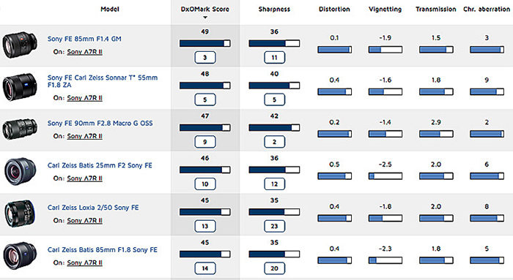Open the Carl Zeiss Batis 85mm F1.8 link
The width and height of the screenshot is (513, 280).
(x=102, y=249)
